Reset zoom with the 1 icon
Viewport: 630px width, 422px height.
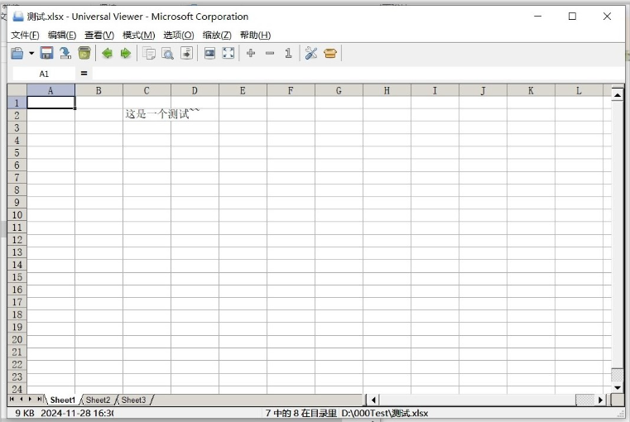coord(288,53)
